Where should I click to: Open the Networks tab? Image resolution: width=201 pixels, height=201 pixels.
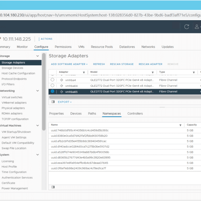148,47
